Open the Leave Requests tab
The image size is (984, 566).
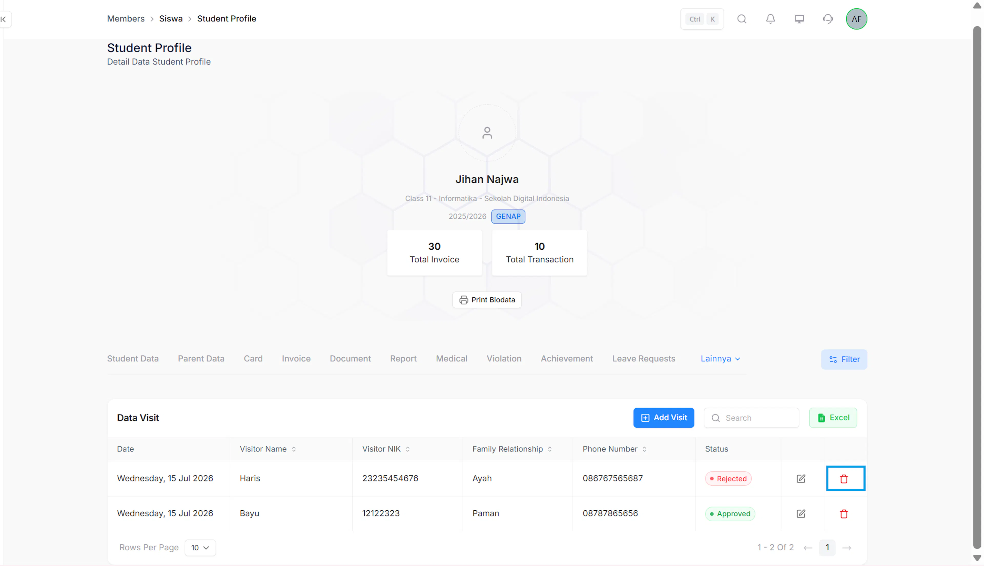(x=643, y=358)
